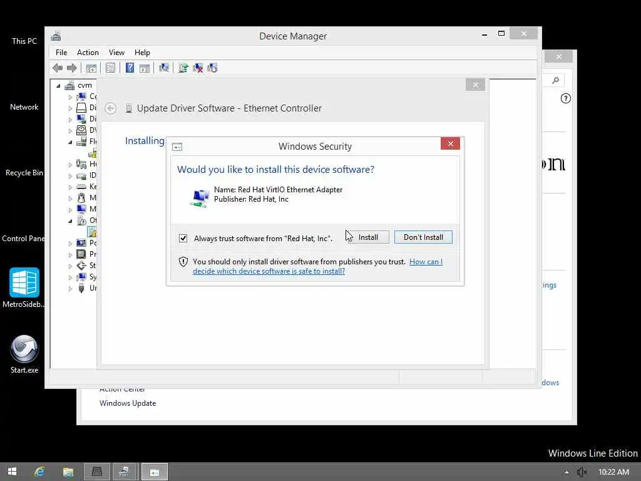Select the unknown device with yellow warning icon
The image size is (641, 481).
coord(93,232)
